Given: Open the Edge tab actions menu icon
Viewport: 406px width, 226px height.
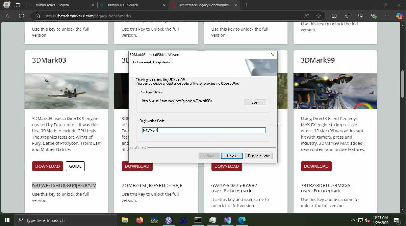Looking at the screenshot, I should [18, 5].
